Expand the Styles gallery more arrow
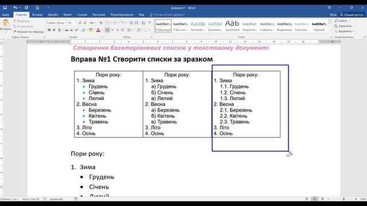Screen dimensions: 367x206 [x=330, y=31]
